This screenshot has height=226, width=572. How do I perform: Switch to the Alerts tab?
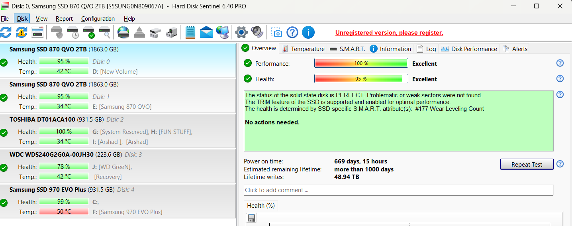click(x=515, y=49)
